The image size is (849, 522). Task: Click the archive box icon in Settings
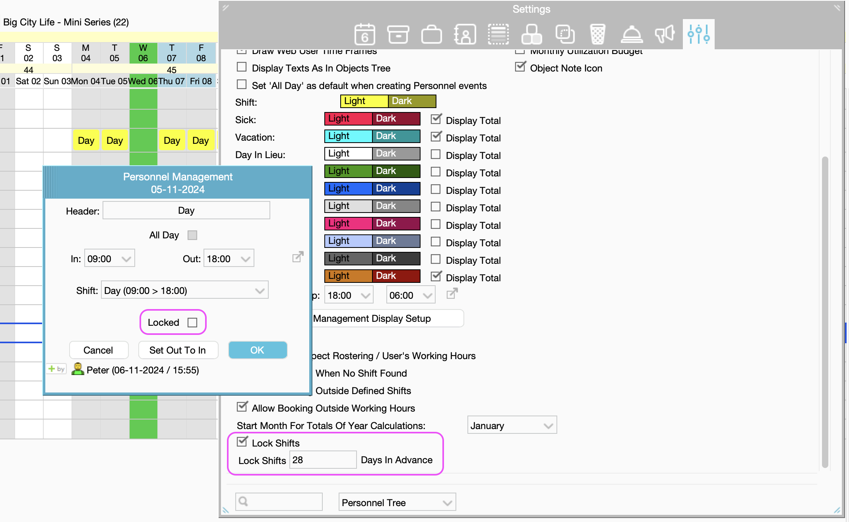(398, 34)
